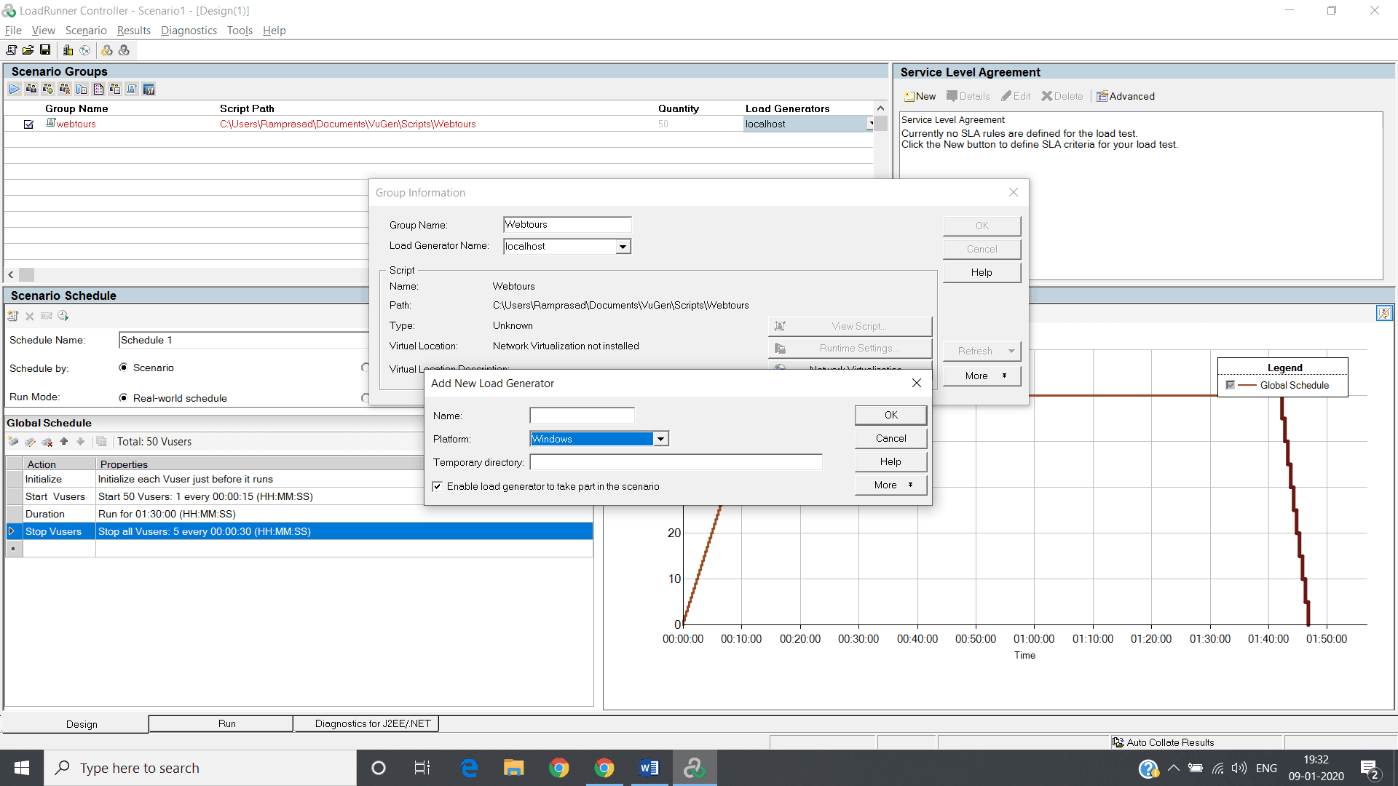The image size is (1398, 786).
Task: Select the Stop Vusers schedule row
Action: 299,531
